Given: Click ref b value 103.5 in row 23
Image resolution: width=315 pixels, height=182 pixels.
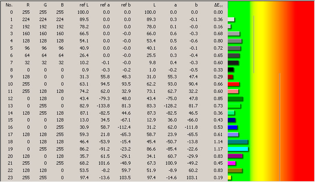Looking at the screenshot, I should click(125, 178).
